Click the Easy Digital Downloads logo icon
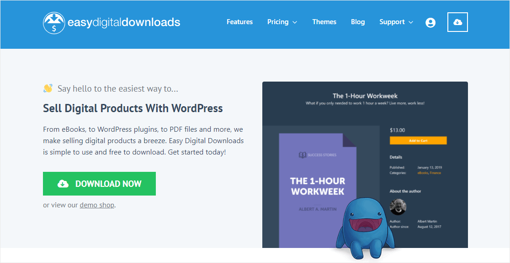The height and width of the screenshot is (263, 510). (53, 23)
